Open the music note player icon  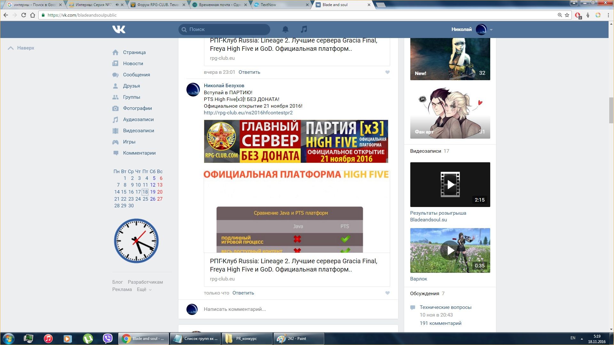(304, 29)
